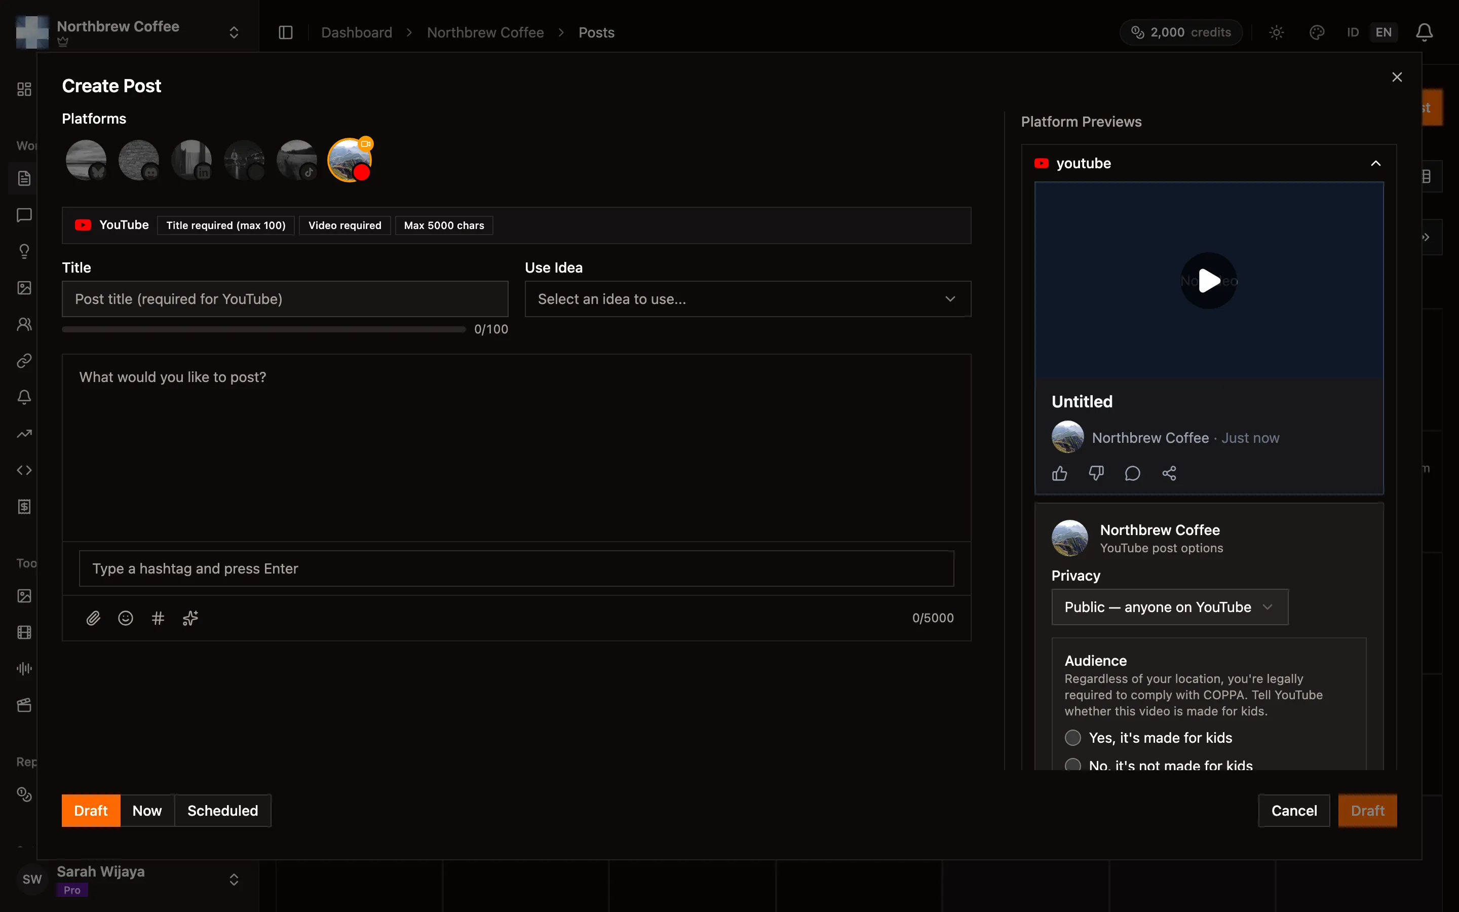Image resolution: width=1459 pixels, height=912 pixels.
Task: Click thumbs down icon in YouTube preview
Action: click(1096, 474)
